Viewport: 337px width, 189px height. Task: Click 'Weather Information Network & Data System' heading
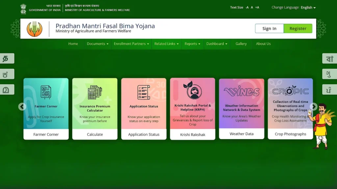click(x=242, y=108)
